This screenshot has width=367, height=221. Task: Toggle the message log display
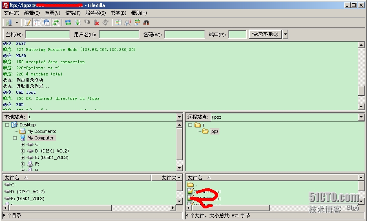pyautogui.click(x=28, y=22)
